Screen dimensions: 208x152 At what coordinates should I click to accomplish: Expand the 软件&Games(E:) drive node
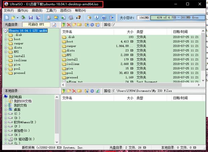coord(6,122)
